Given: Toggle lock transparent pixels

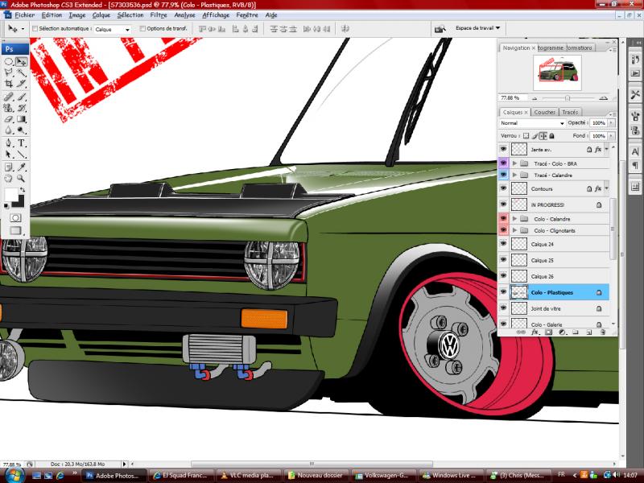Looking at the screenshot, I should [x=526, y=136].
